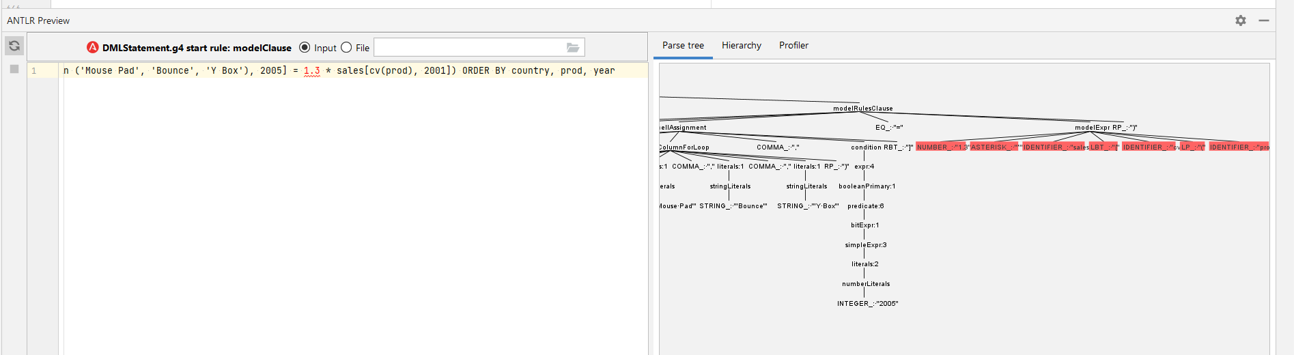Screen dimensions: 1294x355
Task: Hide the ANTLR Preview tool window
Action: (1264, 20)
